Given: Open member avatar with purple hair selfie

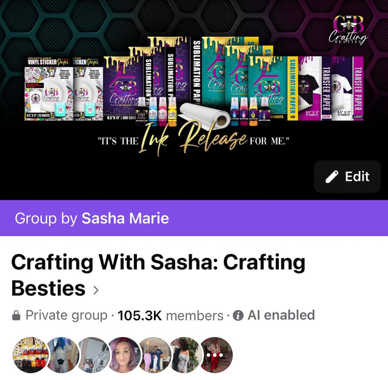Looking at the screenshot, I should point(123,355).
